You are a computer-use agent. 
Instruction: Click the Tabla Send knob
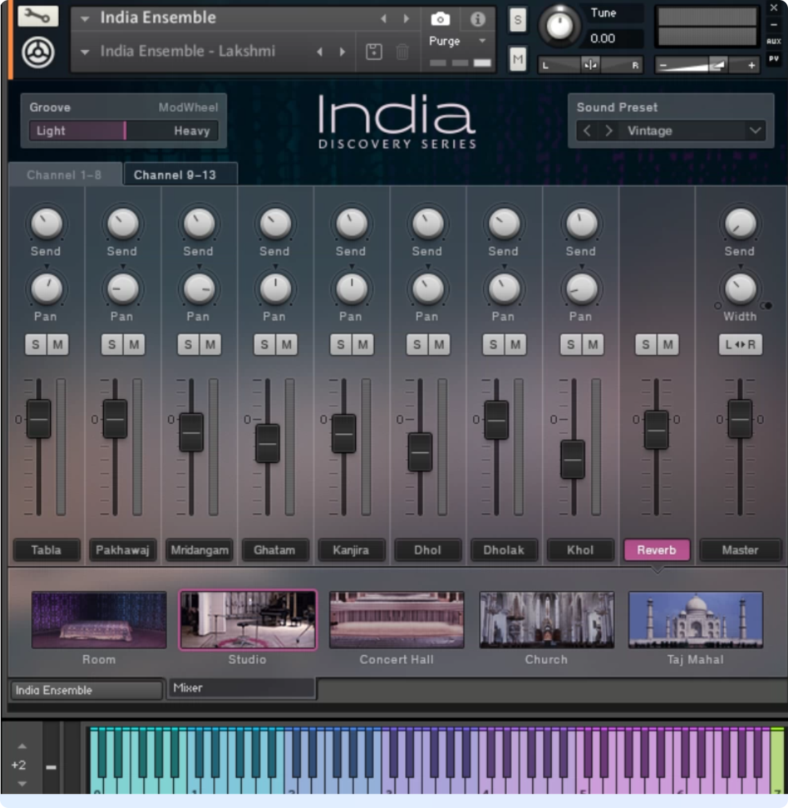46,223
